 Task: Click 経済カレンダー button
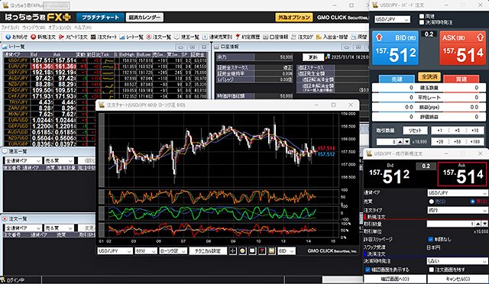(x=144, y=18)
